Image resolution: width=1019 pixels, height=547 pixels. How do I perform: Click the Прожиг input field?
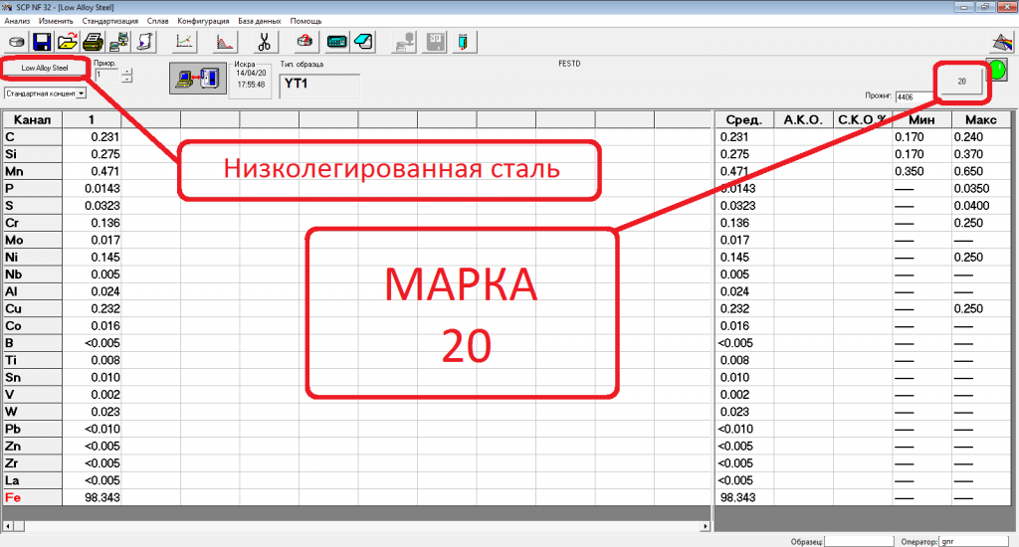[x=913, y=97]
